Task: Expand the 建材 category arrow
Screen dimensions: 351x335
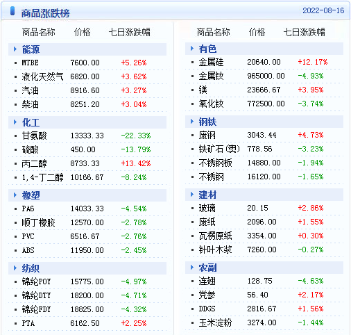Action: 192,195
